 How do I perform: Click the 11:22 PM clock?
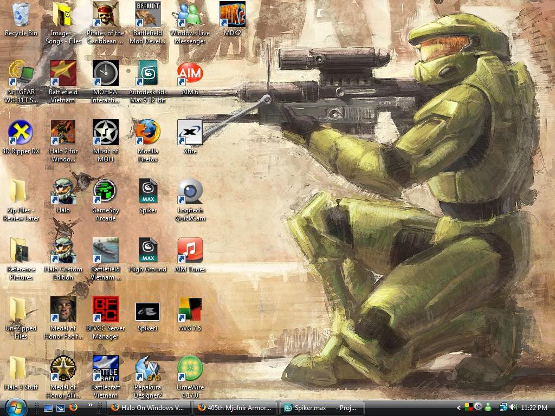point(534,408)
